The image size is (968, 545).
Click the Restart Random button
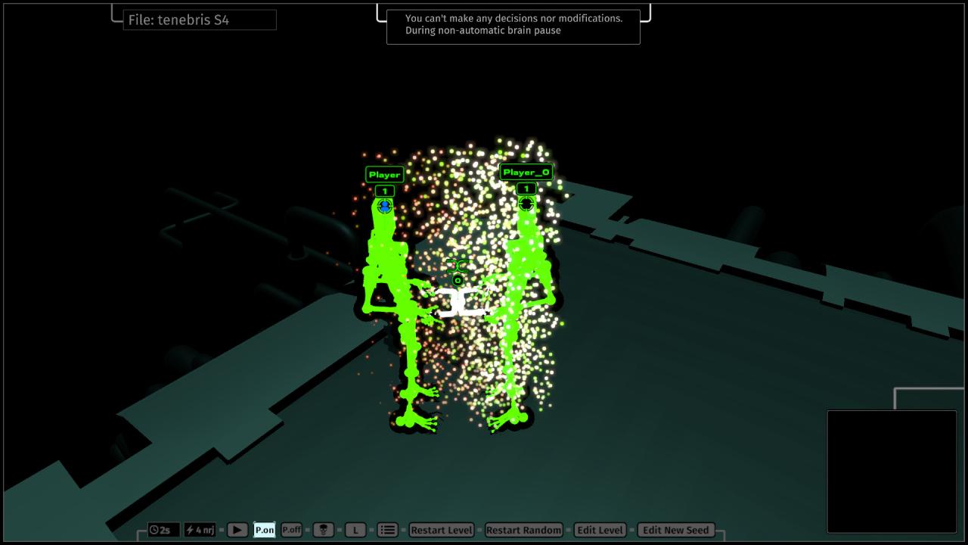(524, 530)
